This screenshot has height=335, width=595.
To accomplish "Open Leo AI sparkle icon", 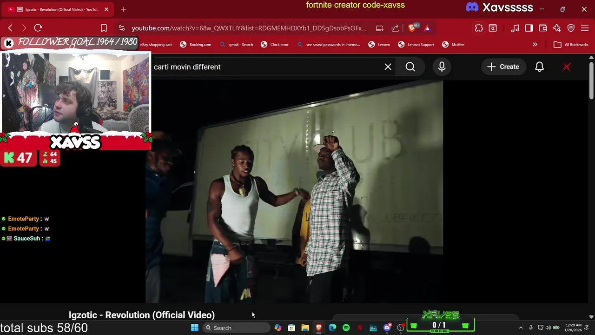I will coord(557,28).
